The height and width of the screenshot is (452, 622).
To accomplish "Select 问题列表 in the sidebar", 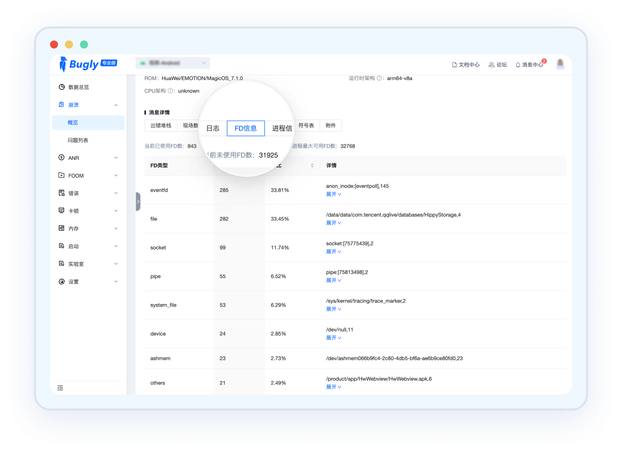I will pyautogui.click(x=78, y=140).
